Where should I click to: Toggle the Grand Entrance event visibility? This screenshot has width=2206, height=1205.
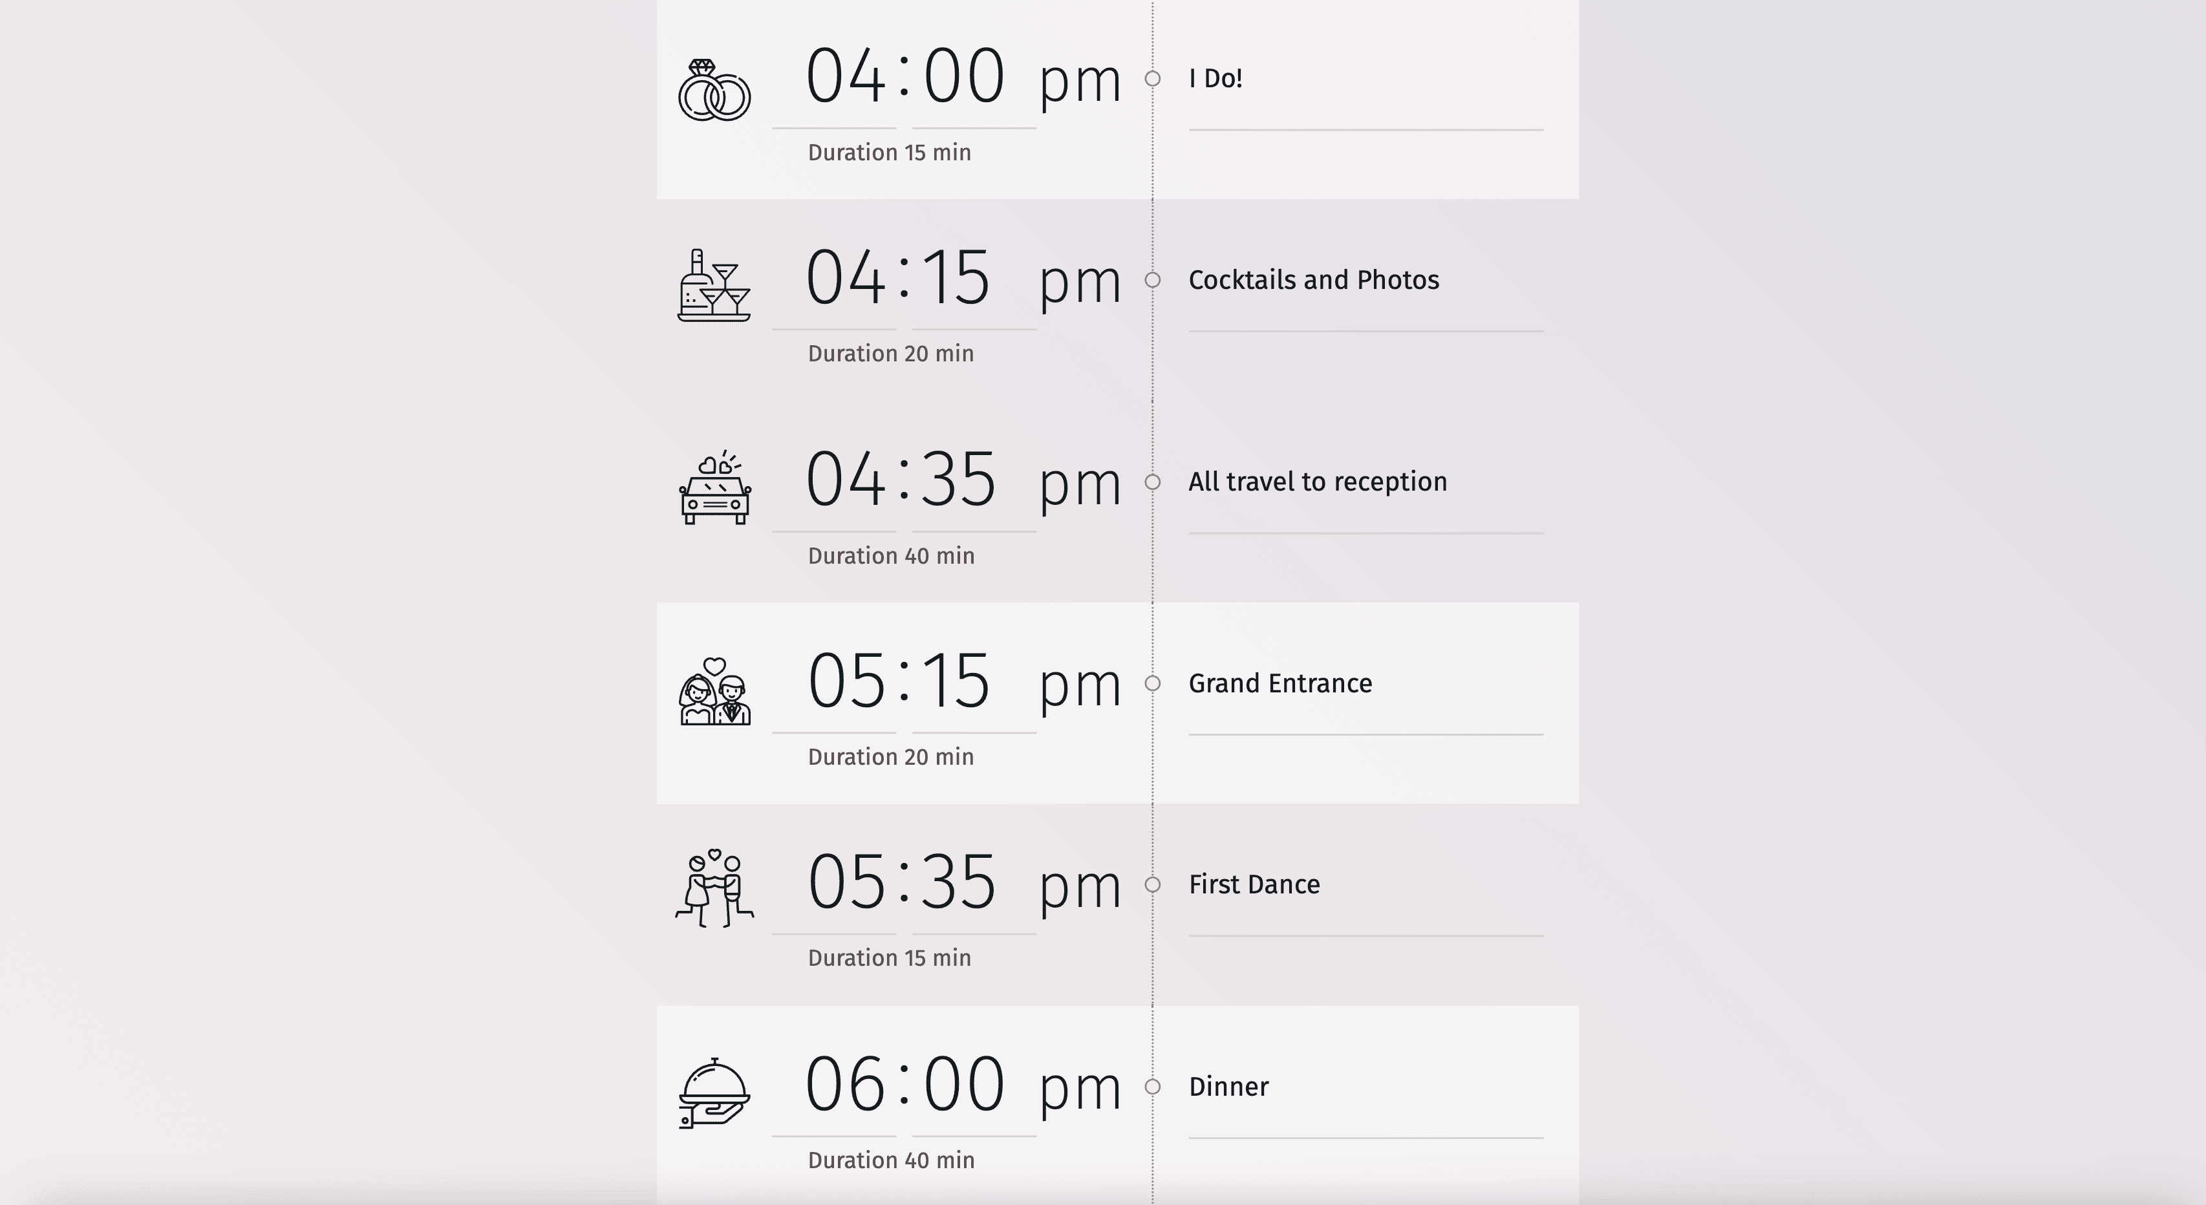[1155, 683]
